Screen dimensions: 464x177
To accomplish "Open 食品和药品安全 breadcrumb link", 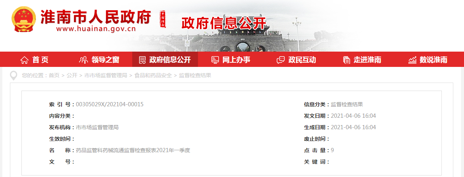I will (x=153, y=75).
